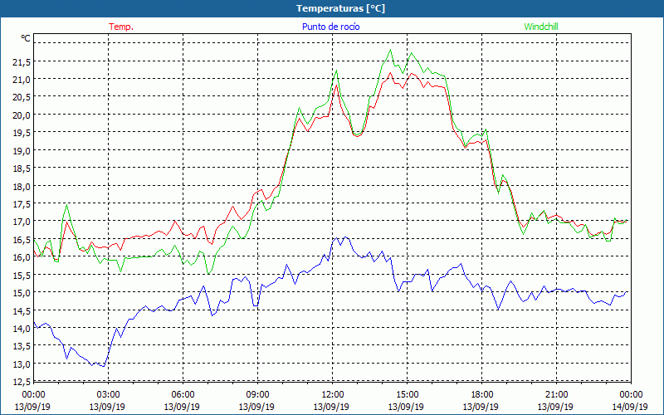Image resolution: width=664 pixels, height=415 pixels.
Task: Click the 13,0 y-axis value
Action: point(22,364)
